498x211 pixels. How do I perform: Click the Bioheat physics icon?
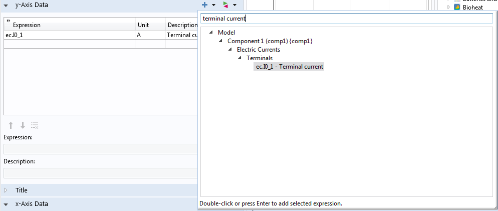[x=457, y=7]
